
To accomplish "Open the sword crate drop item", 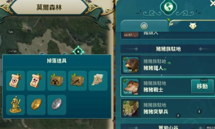I will click(77, 81).
